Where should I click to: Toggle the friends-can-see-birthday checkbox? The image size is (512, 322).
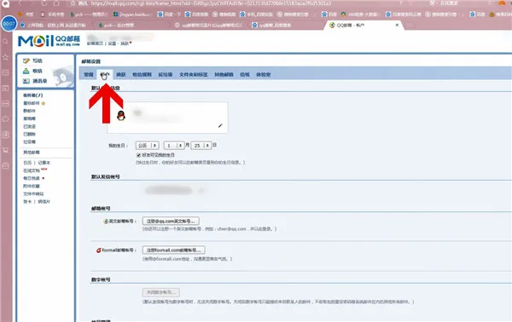(138, 155)
